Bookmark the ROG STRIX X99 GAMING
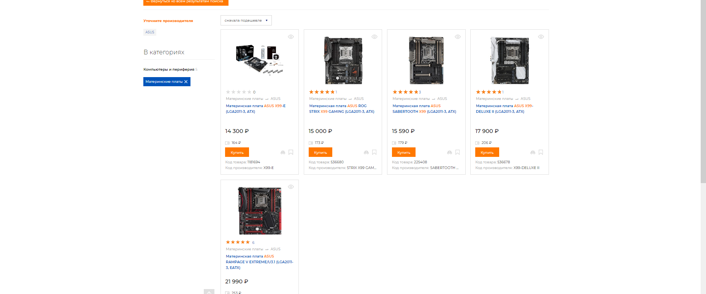The width and height of the screenshot is (706, 294). [374, 152]
